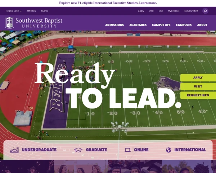Click the smiling women group thumbnail

coord(81,167)
